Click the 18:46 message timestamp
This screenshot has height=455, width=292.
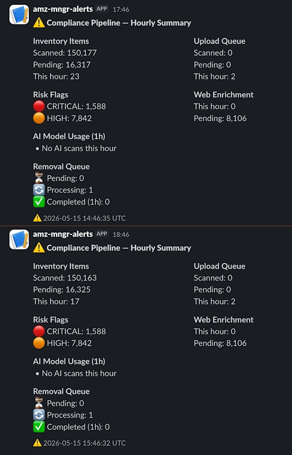121,235
